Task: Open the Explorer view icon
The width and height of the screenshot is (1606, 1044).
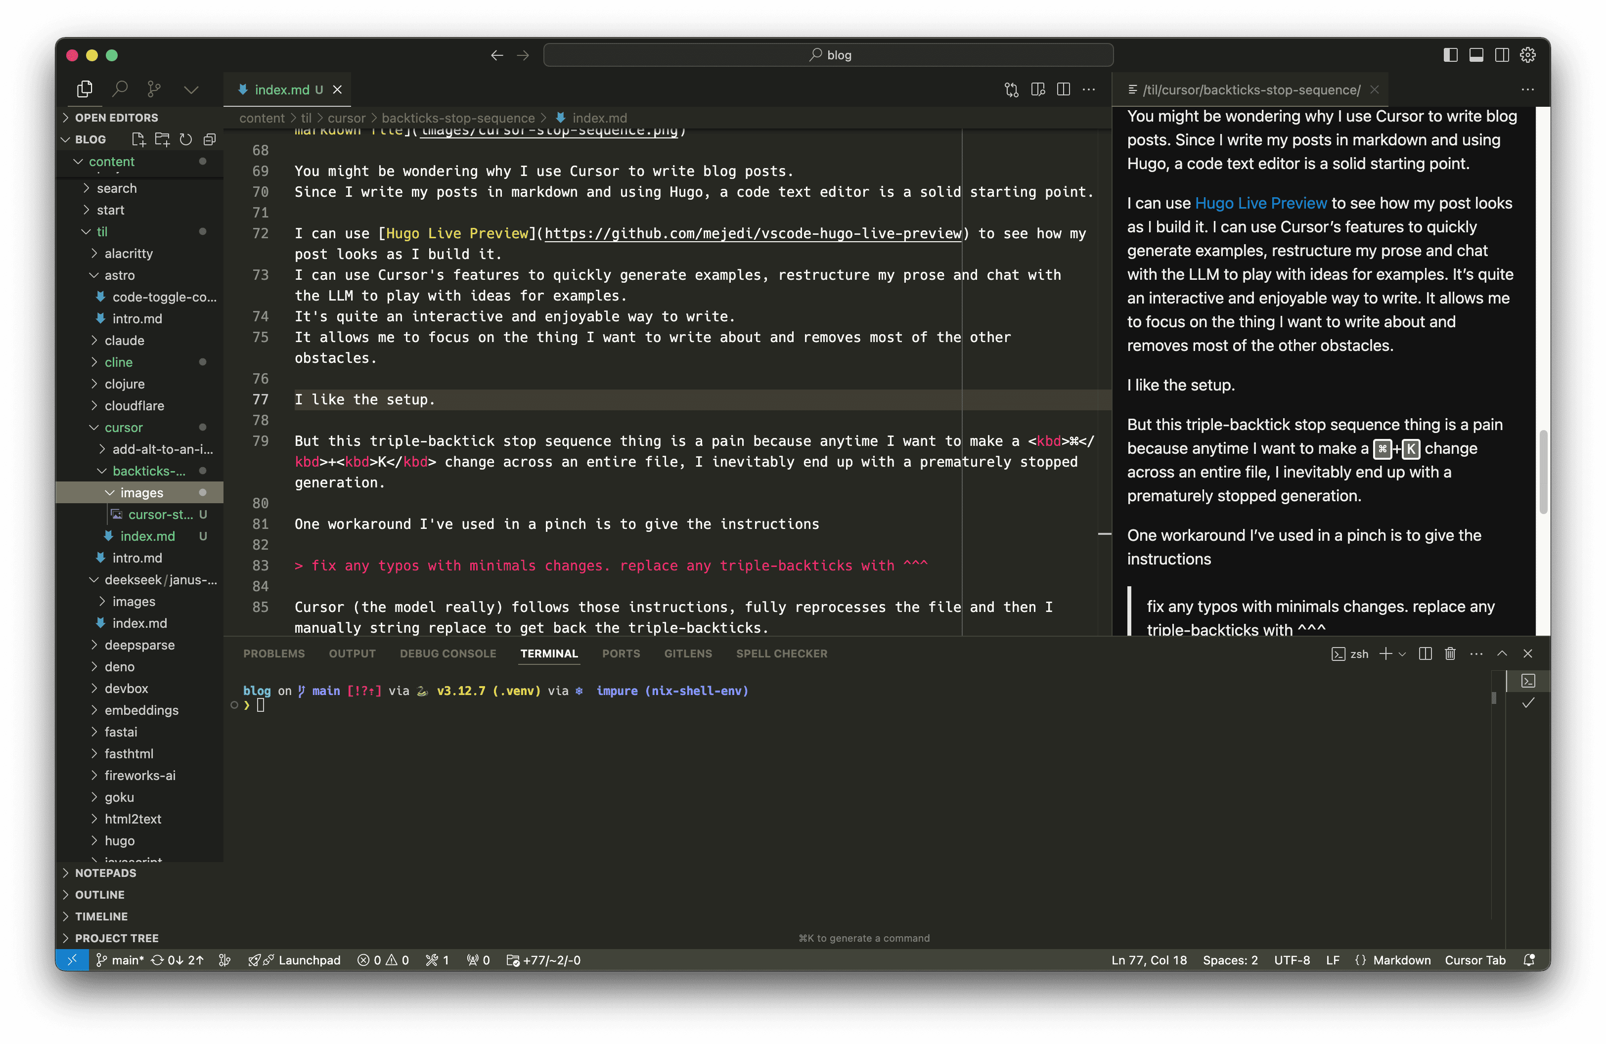Action: 85,89
